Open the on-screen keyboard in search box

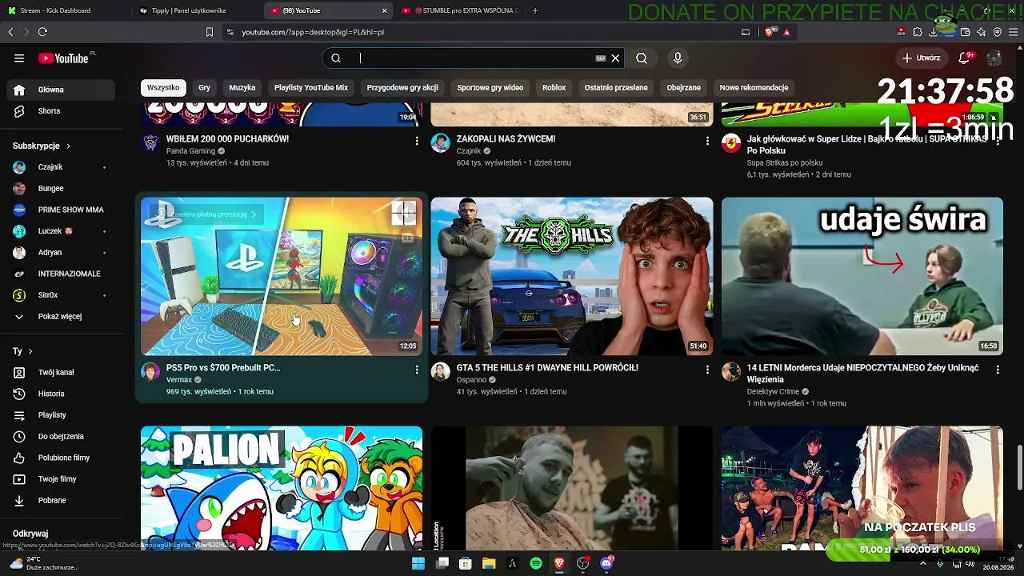tap(601, 58)
